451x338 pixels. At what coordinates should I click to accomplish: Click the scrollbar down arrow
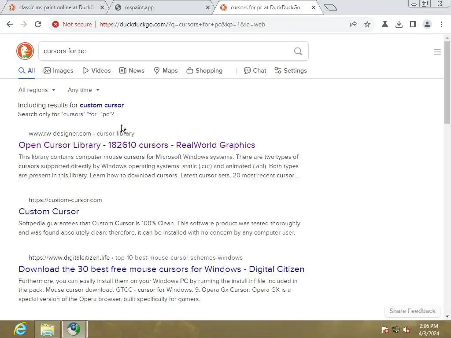pyautogui.click(x=447, y=316)
